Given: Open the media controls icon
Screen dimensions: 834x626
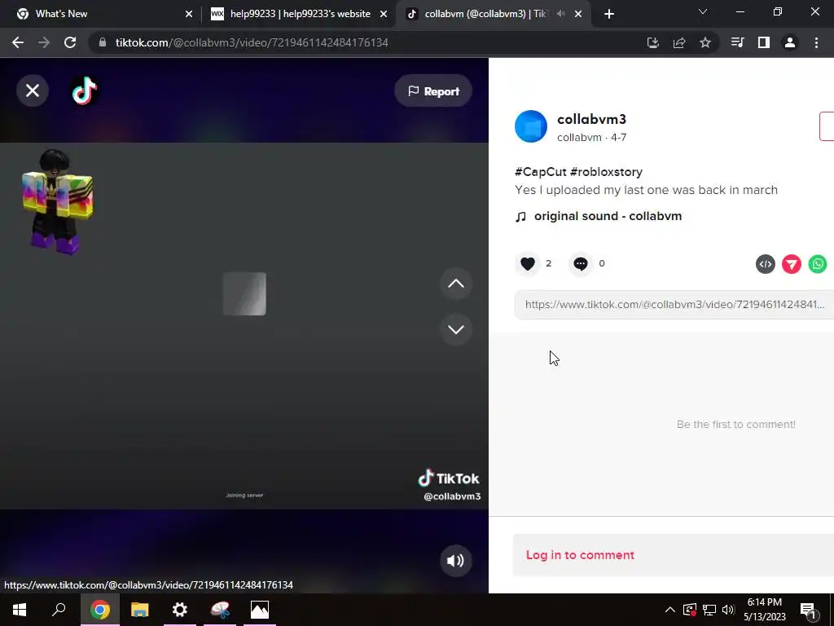Looking at the screenshot, I should (x=737, y=42).
